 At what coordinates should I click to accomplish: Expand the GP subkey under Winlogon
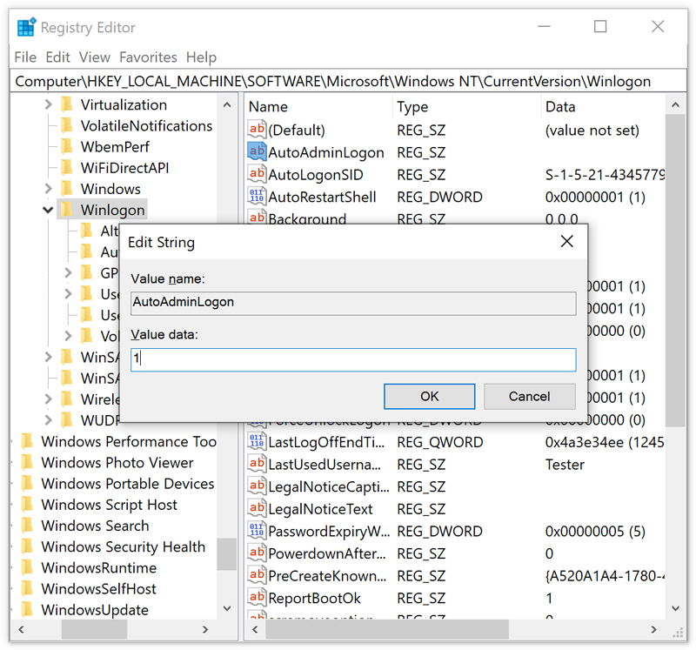coord(68,272)
